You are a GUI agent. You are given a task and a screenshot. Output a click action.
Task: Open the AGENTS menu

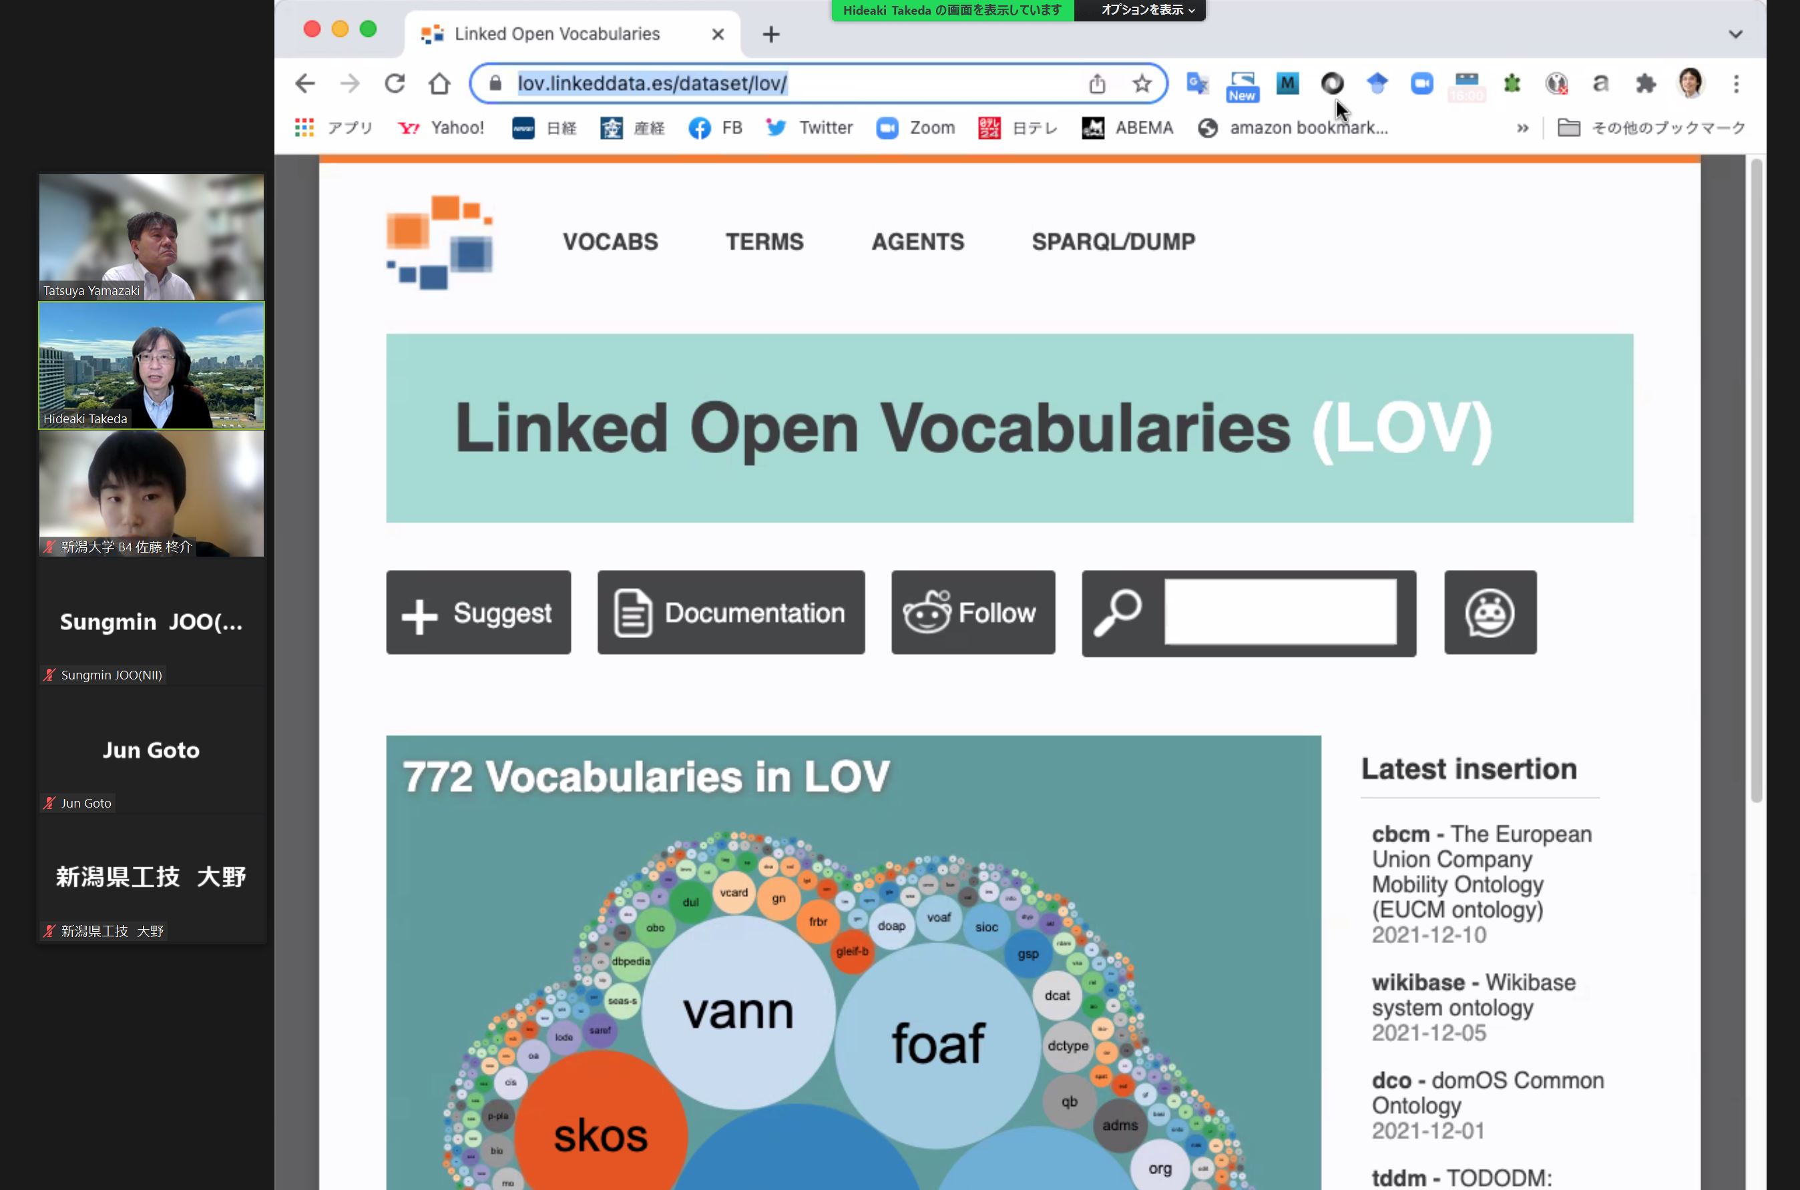[x=918, y=242]
